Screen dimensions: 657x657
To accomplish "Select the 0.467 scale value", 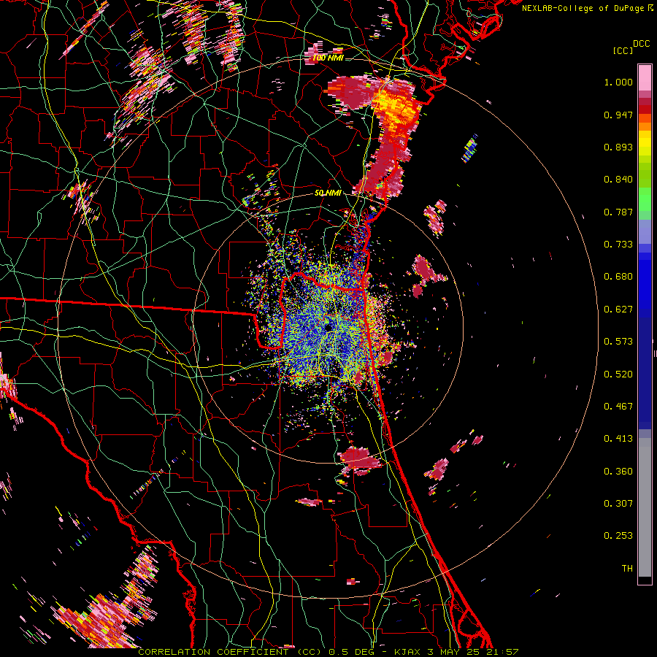I will tap(618, 407).
